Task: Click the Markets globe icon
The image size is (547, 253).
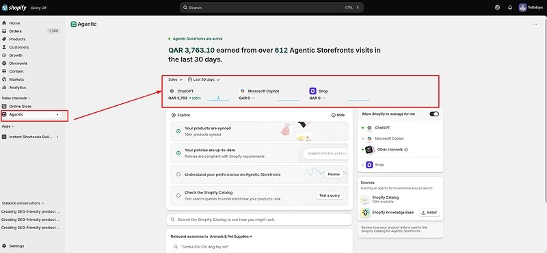Action: [4, 79]
